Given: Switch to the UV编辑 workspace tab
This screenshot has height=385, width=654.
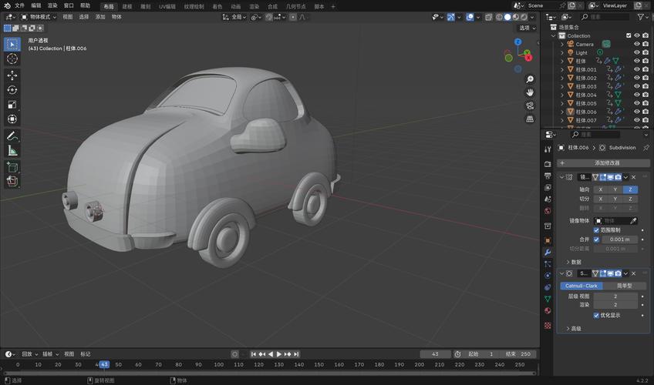Looking at the screenshot, I should click(167, 7).
